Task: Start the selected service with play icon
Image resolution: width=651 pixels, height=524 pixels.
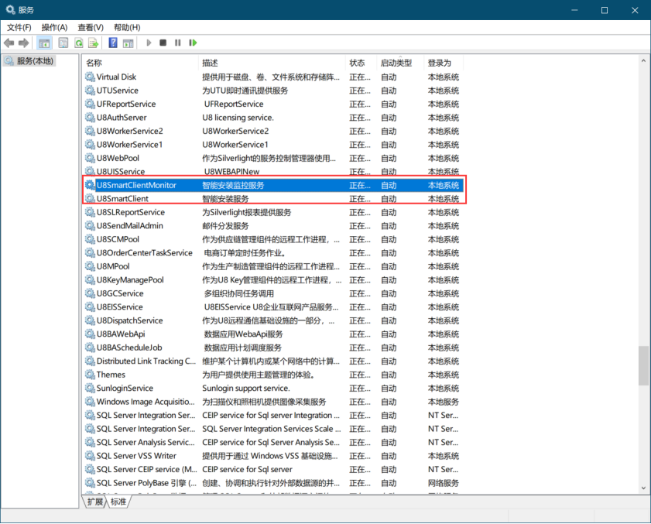Action: 149,43
